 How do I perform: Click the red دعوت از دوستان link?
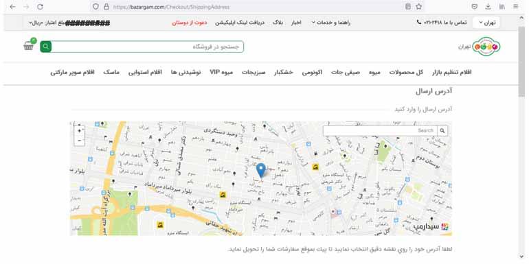coord(189,23)
